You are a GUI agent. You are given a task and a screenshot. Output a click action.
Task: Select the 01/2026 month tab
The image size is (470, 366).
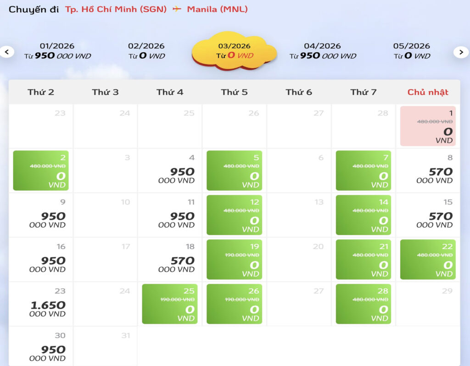(x=57, y=51)
